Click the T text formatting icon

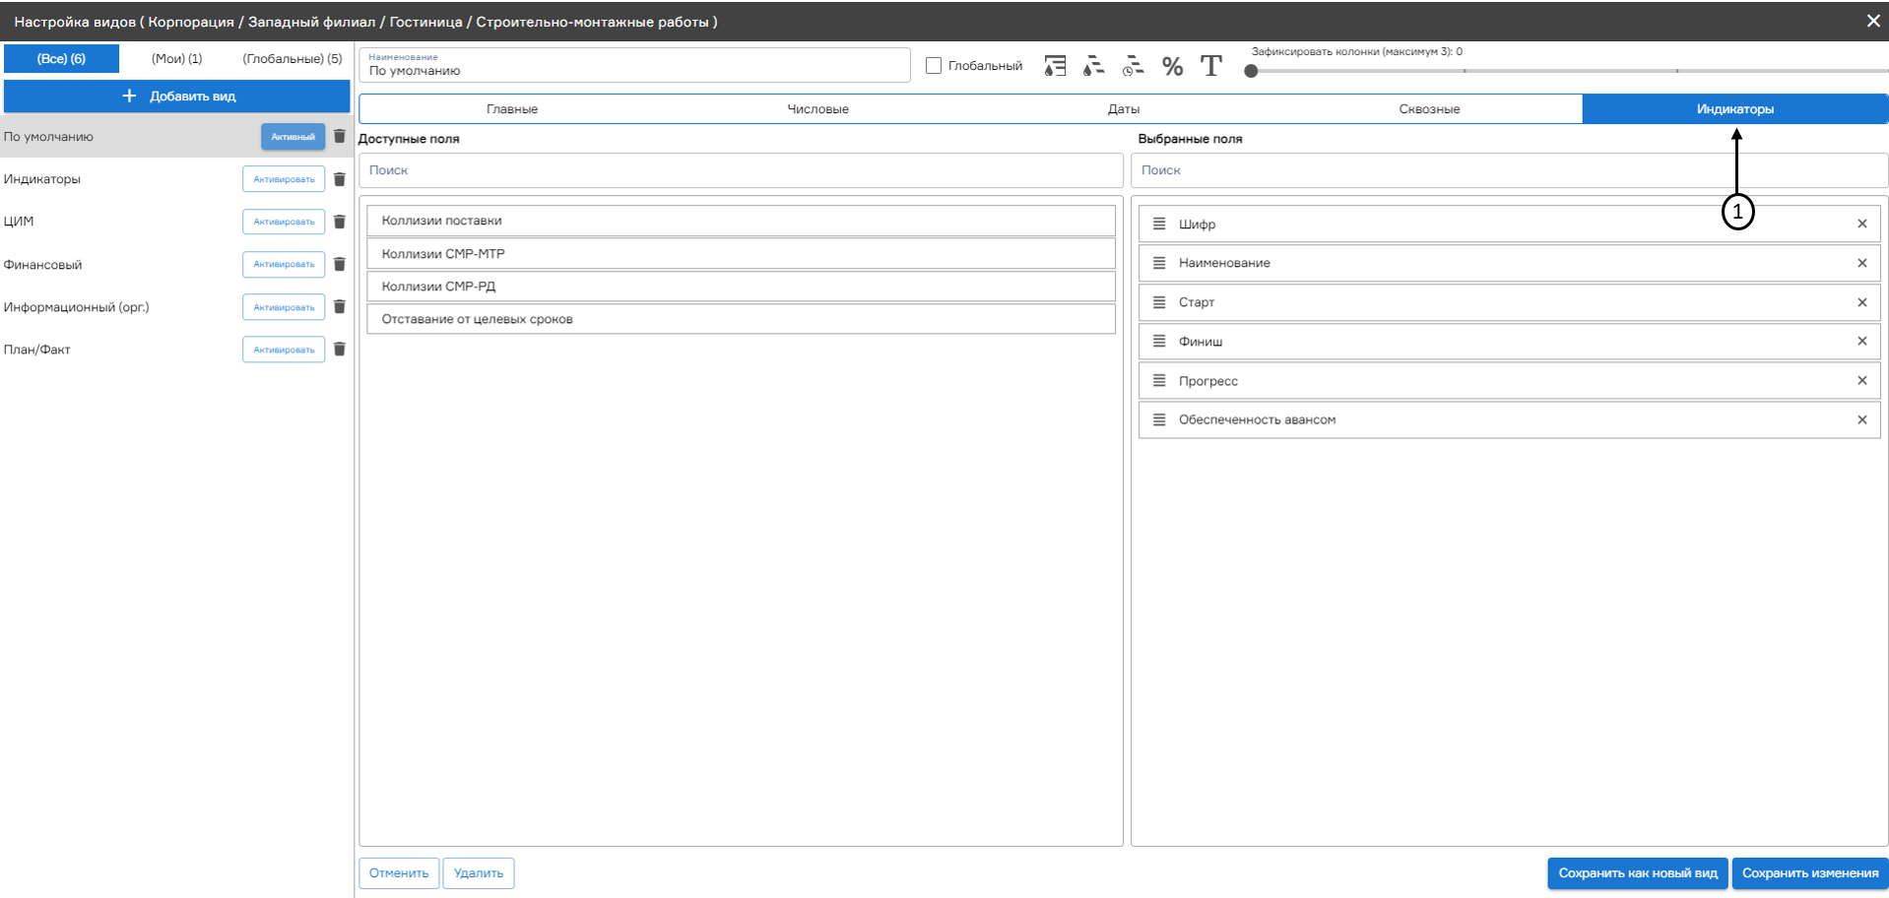pyautogui.click(x=1211, y=66)
